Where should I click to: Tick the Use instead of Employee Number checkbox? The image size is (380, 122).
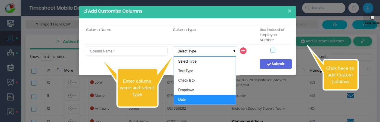[273, 50]
